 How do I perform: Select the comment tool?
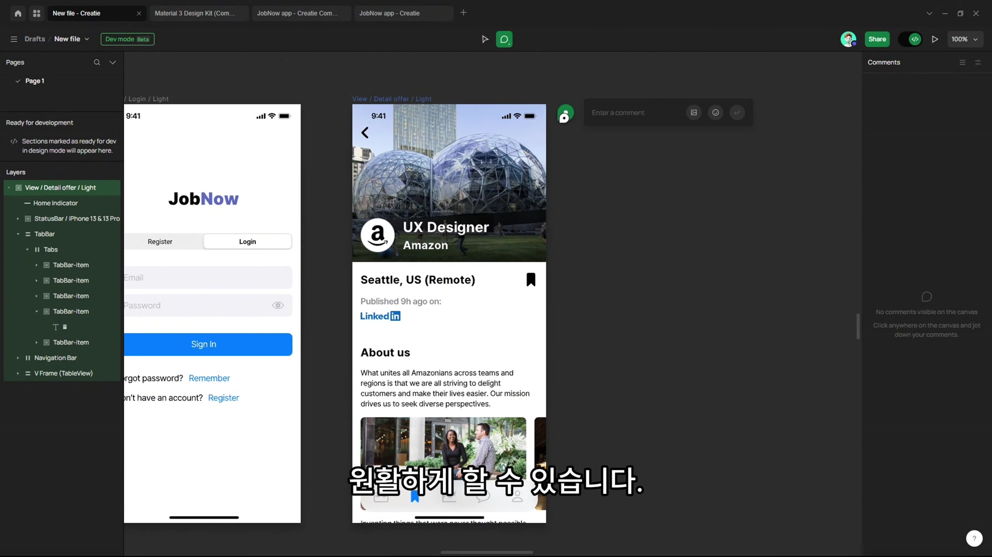[504, 39]
